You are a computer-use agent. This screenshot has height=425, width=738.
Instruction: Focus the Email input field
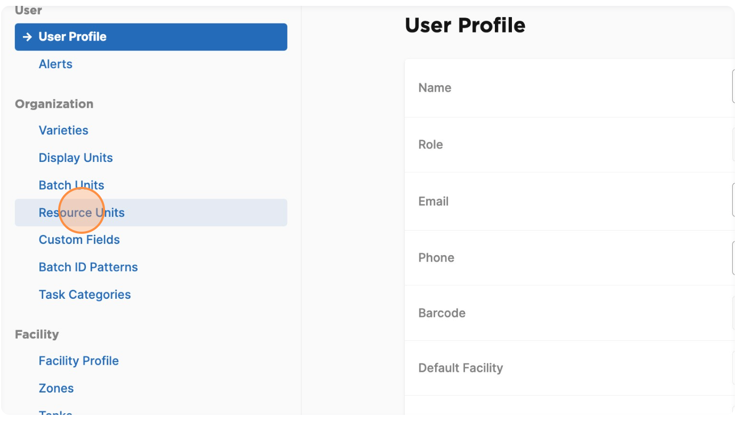click(735, 201)
